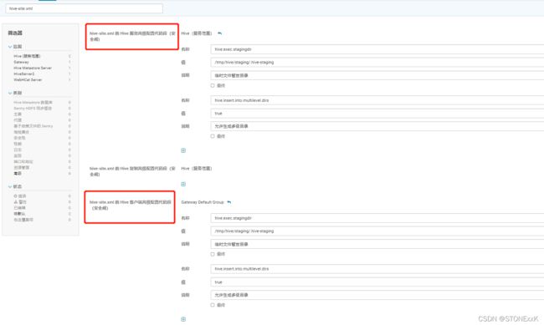Collapse the 类别 category filter section
The width and height of the screenshot is (544, 325).
click(x=15, y=93)
